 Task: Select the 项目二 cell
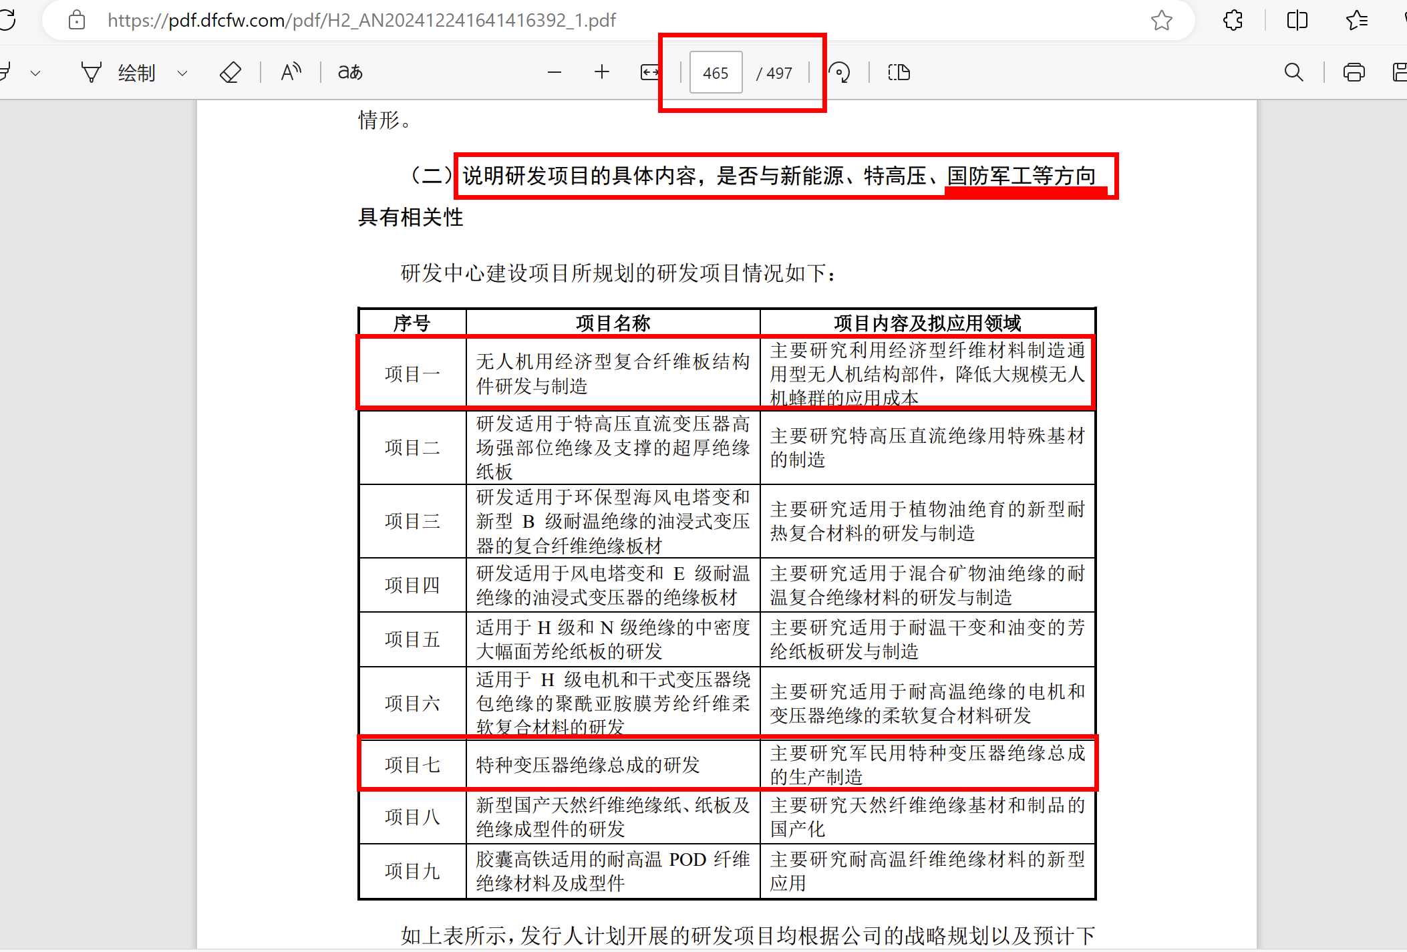(x=412, y=447)
